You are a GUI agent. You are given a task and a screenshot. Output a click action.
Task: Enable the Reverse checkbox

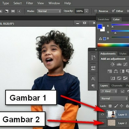(x=96, y=11)
